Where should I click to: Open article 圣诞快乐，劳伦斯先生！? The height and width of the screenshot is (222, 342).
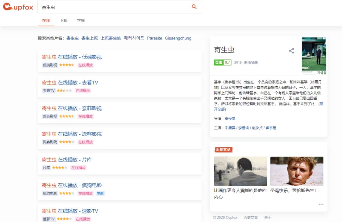[293, 191]
